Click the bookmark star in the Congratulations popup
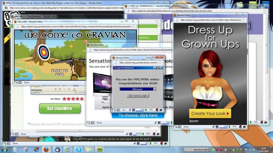273x153 pixels. point(160,63)
